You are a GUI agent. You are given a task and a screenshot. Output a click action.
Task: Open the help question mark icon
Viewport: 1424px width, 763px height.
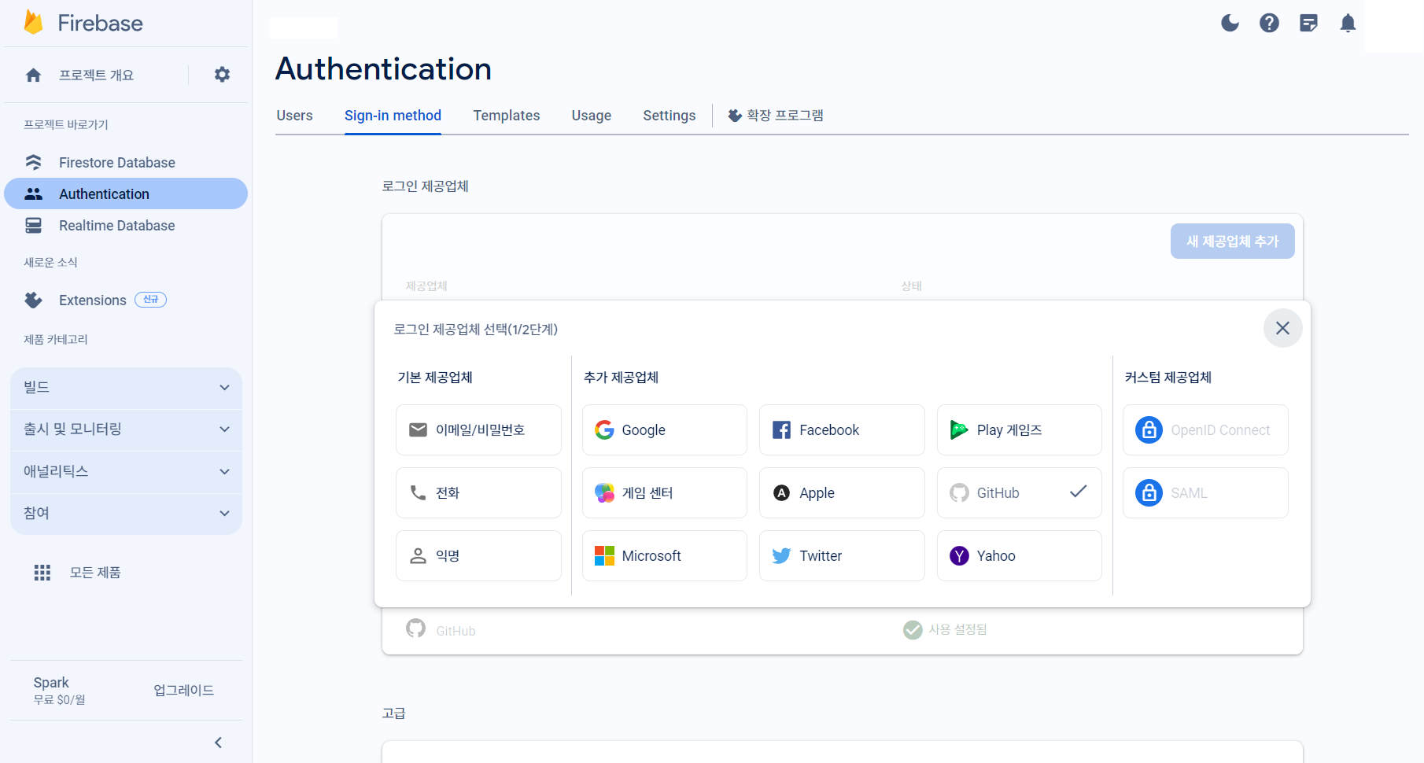click(x=1269, y=23)
